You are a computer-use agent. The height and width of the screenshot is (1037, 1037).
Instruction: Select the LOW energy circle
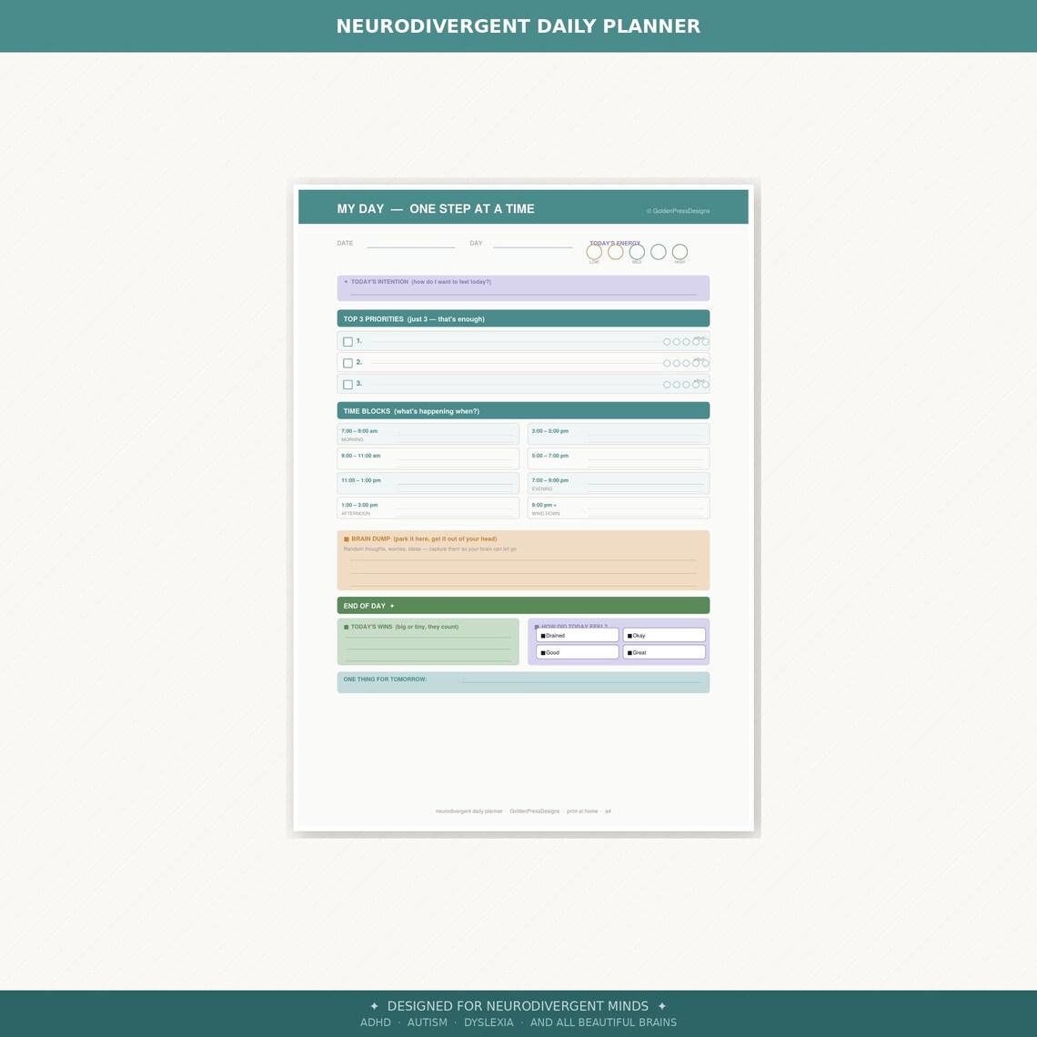594,252
